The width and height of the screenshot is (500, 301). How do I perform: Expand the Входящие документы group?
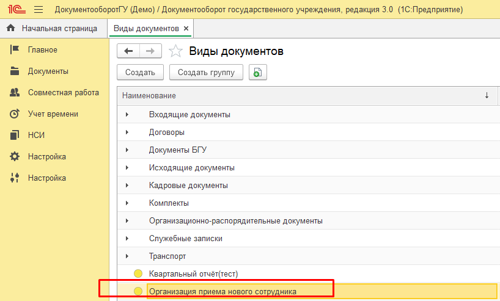pyautogui.click(x=127, y=114)
